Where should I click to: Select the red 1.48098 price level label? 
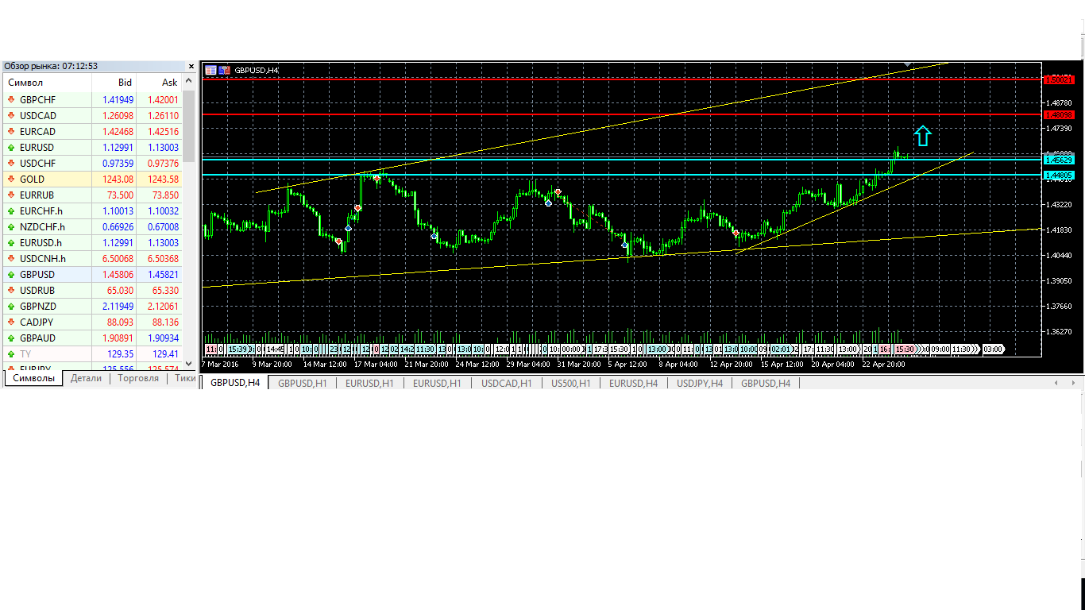tap(1059, 114)
